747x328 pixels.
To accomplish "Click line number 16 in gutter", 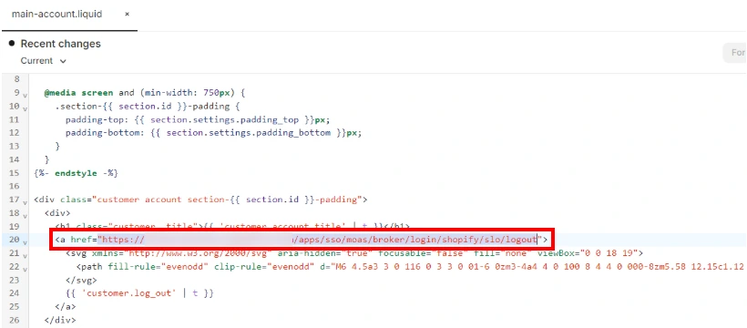I will tap(15, 186).
